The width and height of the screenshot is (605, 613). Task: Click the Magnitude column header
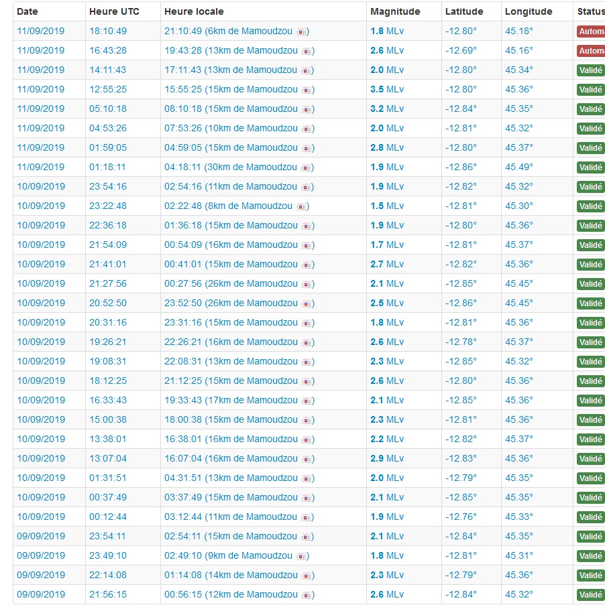(x=395, y=11)
